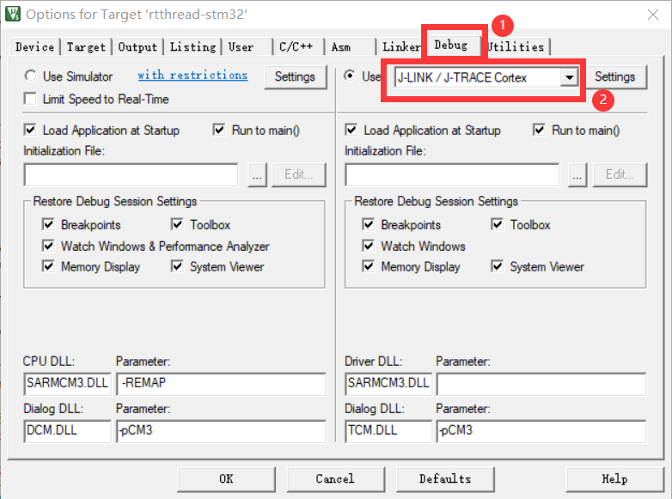Click the Debug tab

point(451,45)
